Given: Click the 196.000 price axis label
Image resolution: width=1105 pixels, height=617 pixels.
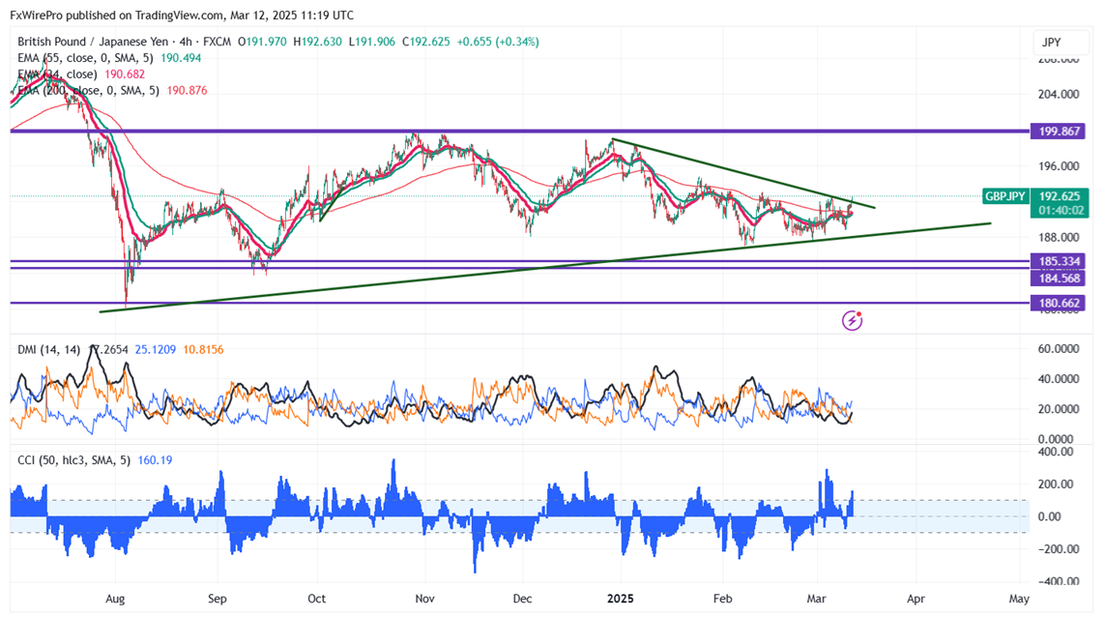Looking at the screenshot, I should [x=1059, y=166].
